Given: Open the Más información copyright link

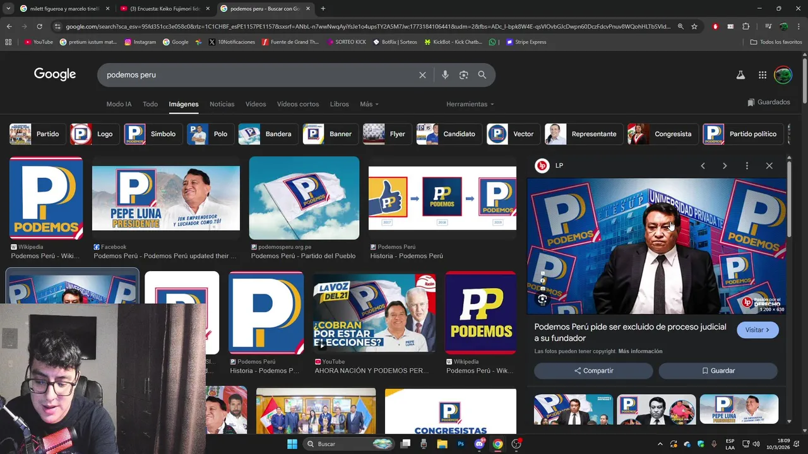Looking at the screenshot, I should 640,351.
